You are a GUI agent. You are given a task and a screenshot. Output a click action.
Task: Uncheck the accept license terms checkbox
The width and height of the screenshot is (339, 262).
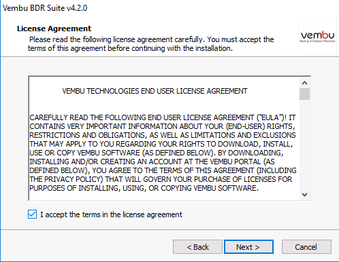[32, 214]
